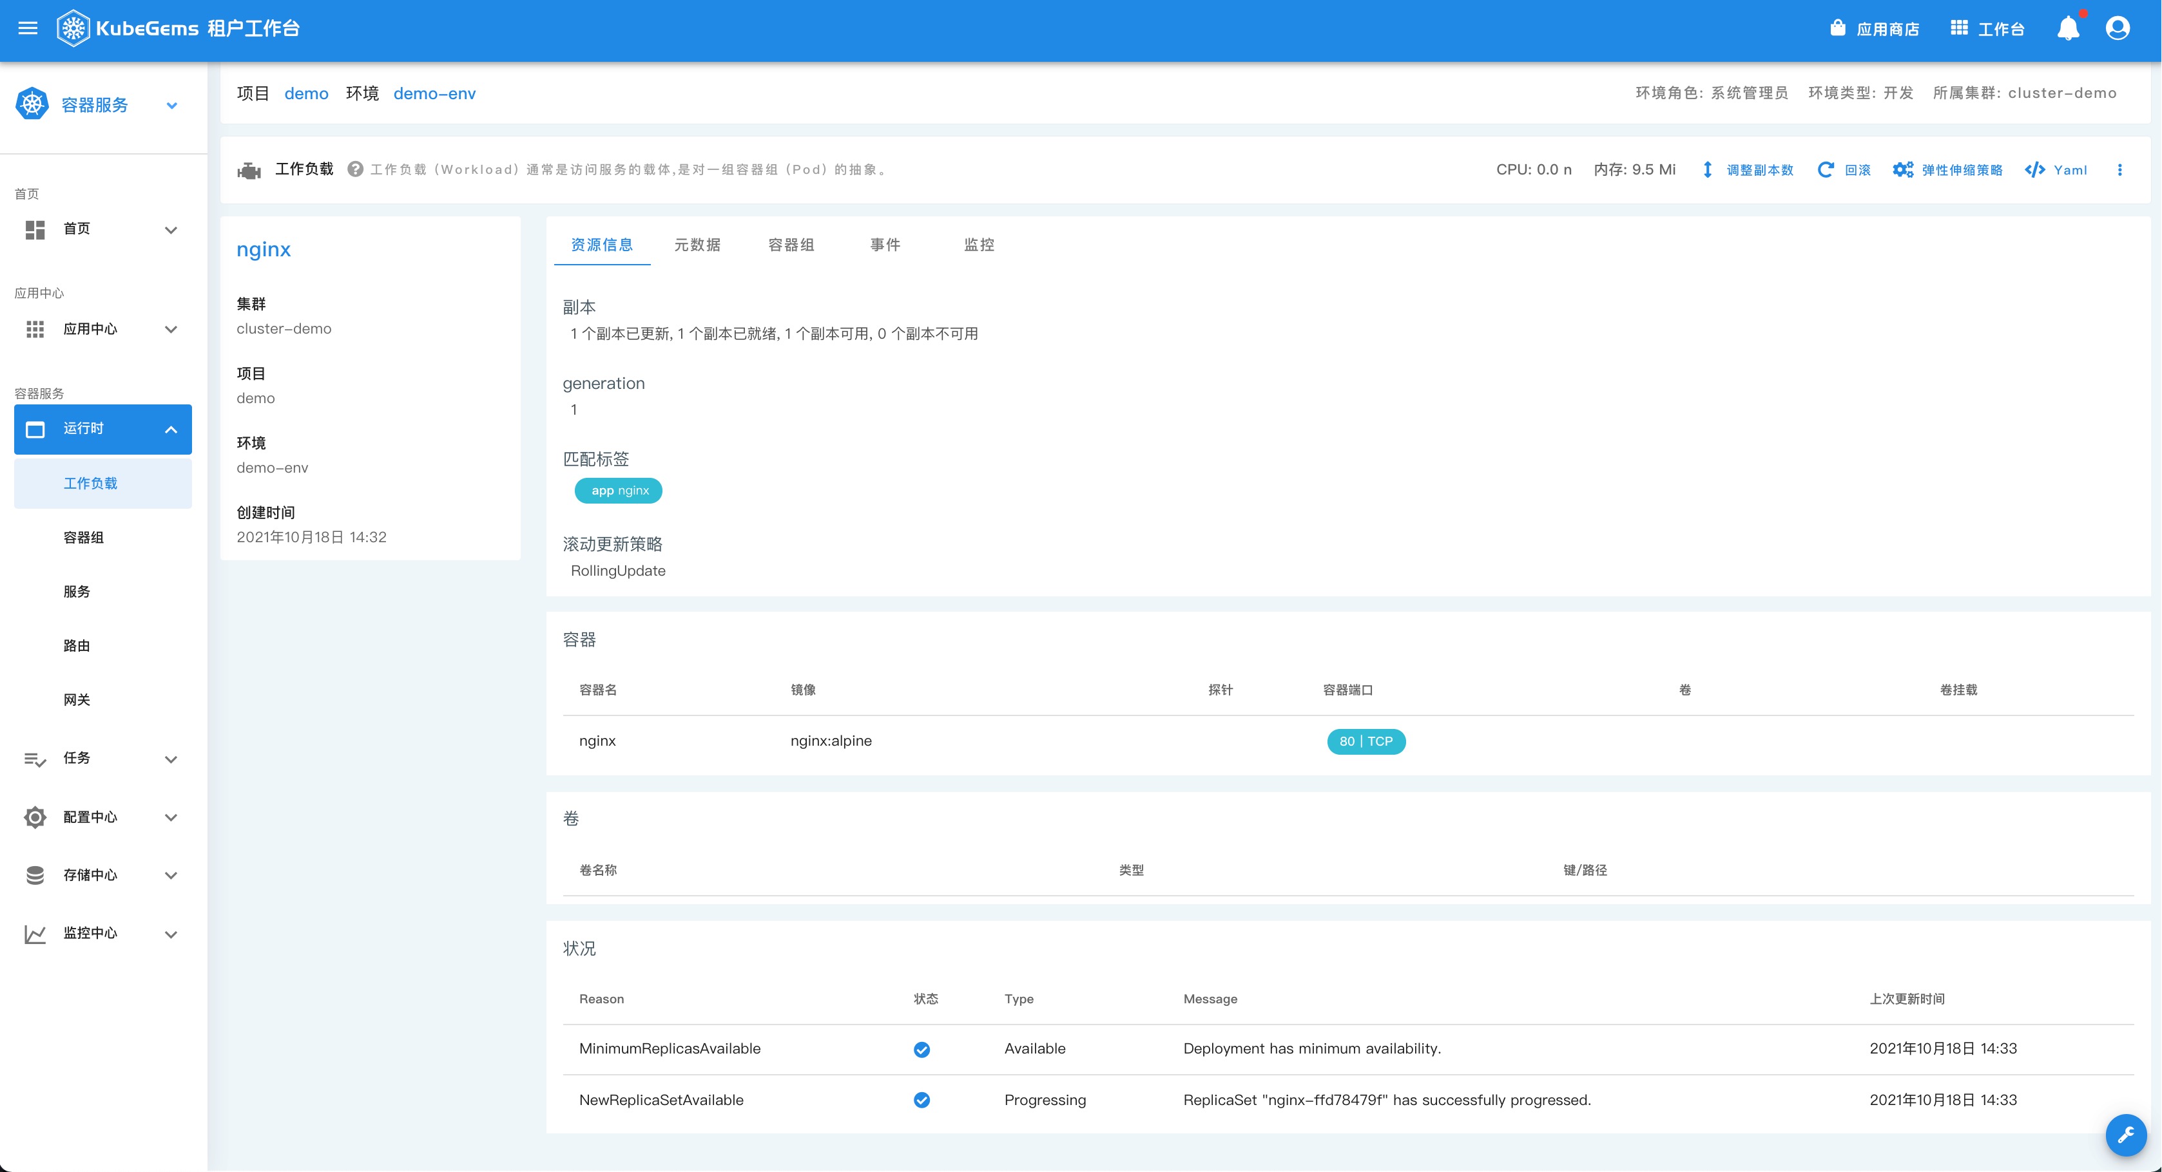Open the demo project link

click(x=306, y=93)
